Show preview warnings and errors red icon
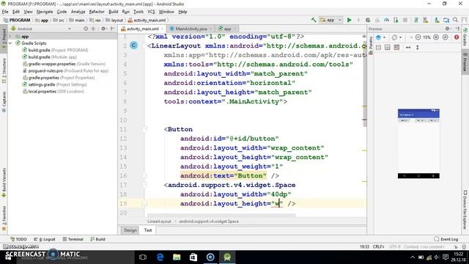Image resolution: width=469 pixels, height=264 pixels. (457, 37)
